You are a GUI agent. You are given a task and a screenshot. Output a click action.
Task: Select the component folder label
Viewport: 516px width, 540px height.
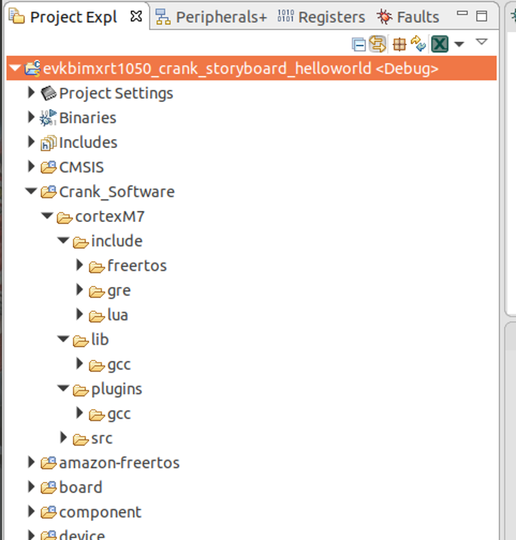100,513
